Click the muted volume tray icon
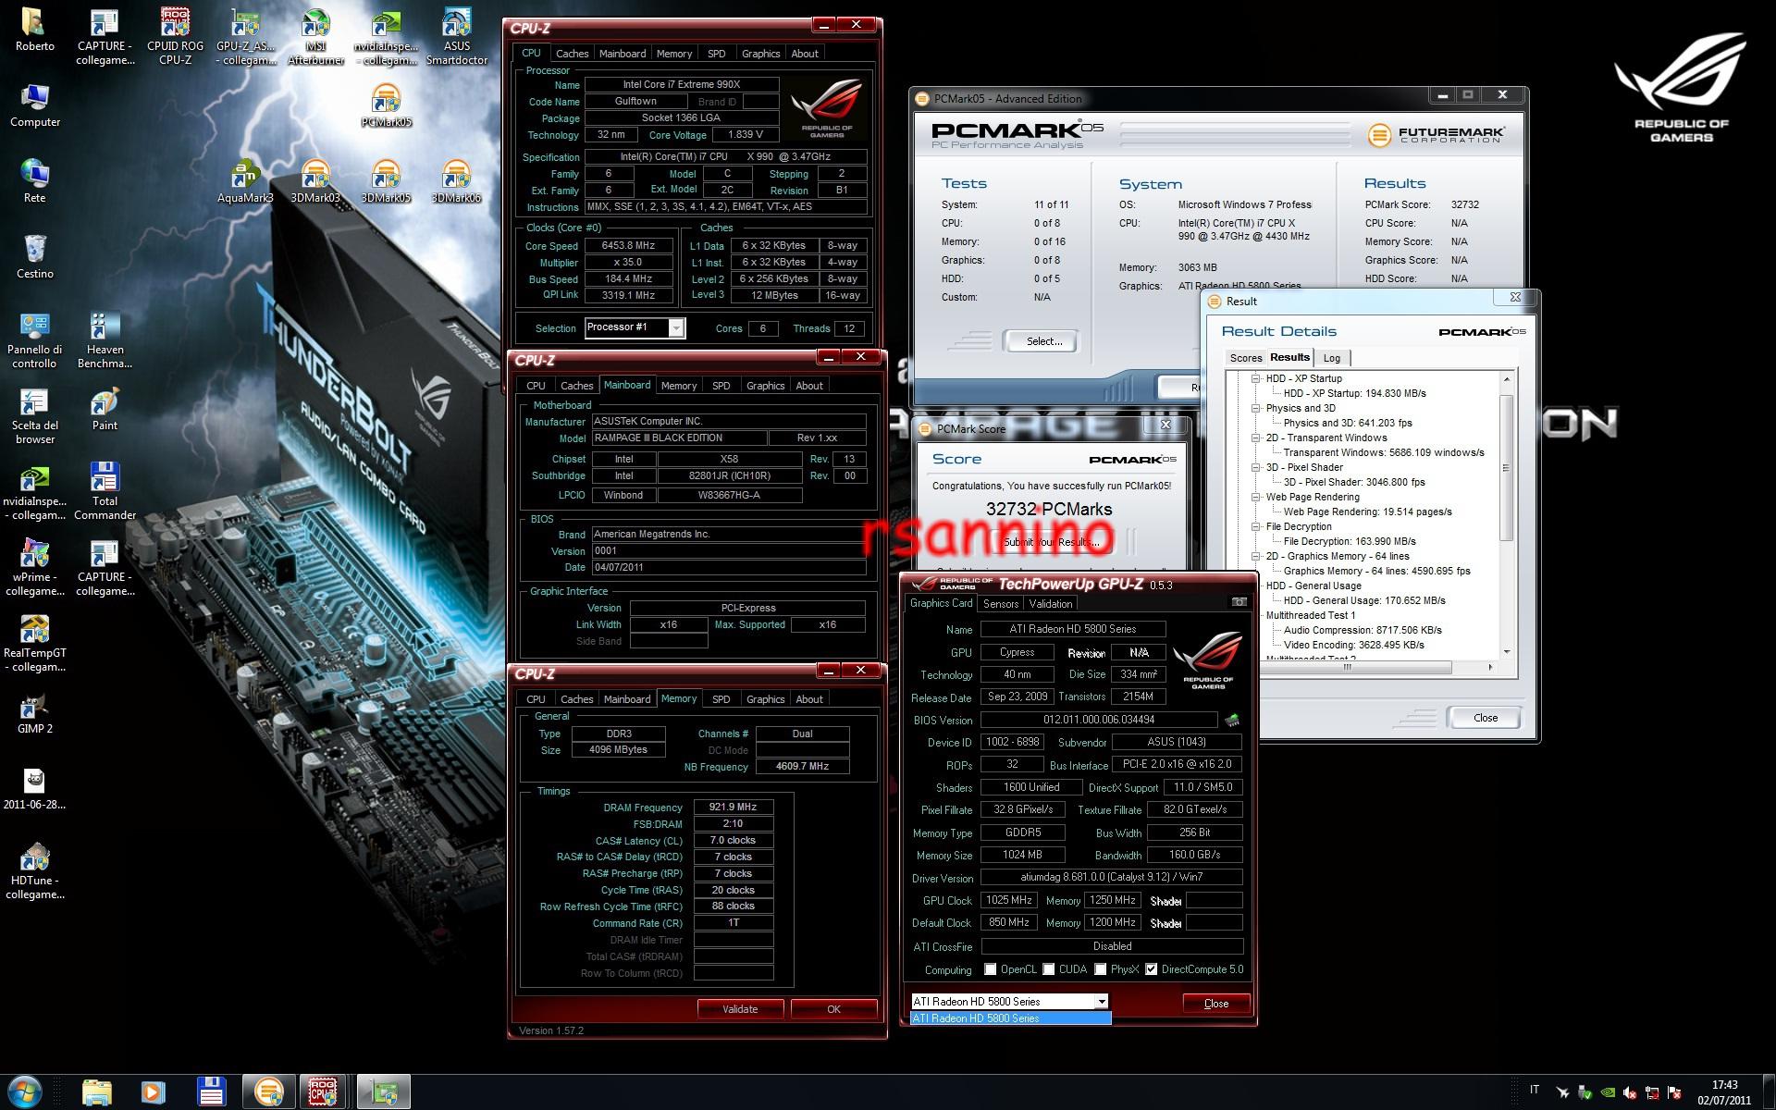The width and height of the screenshot is (1776, 1110). tap(1631, 1092)
